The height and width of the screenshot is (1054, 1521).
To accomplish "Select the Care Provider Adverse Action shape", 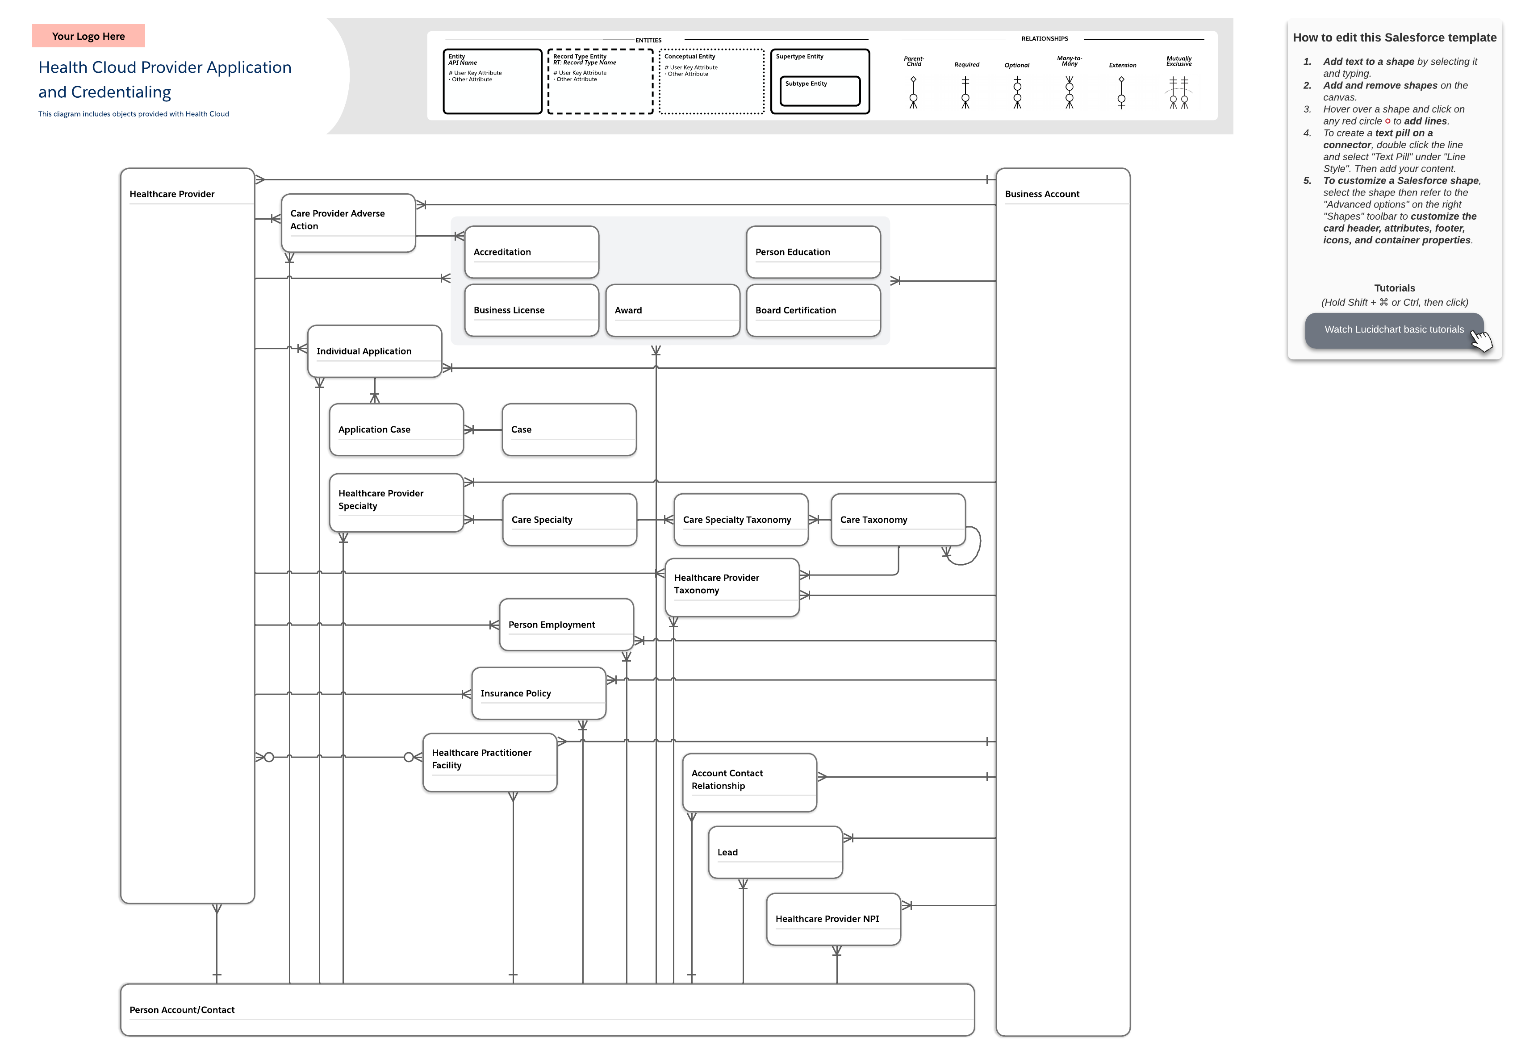I will tap(348, 223).
